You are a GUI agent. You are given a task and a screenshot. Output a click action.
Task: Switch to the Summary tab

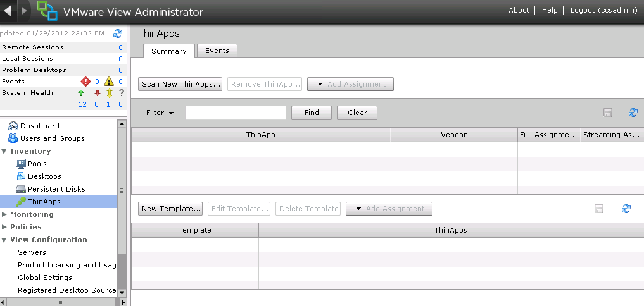click(169, 51)
